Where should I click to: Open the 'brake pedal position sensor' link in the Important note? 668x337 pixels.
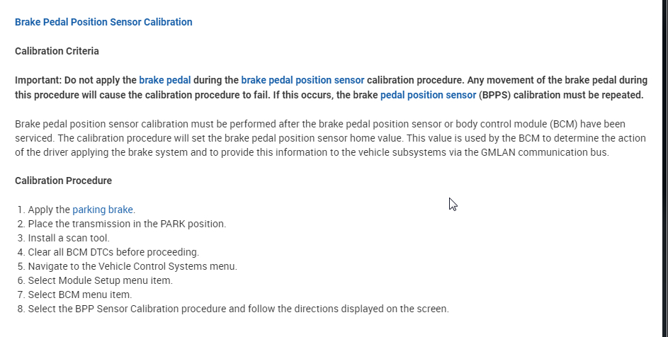[302, 80]
